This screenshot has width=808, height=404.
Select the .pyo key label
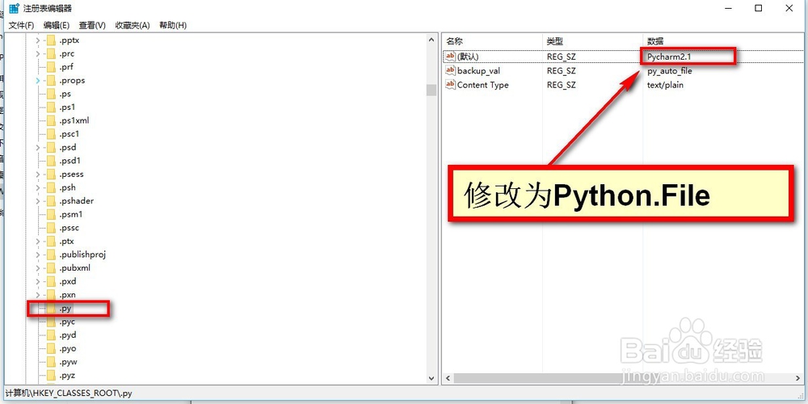[x=67, y=348]
